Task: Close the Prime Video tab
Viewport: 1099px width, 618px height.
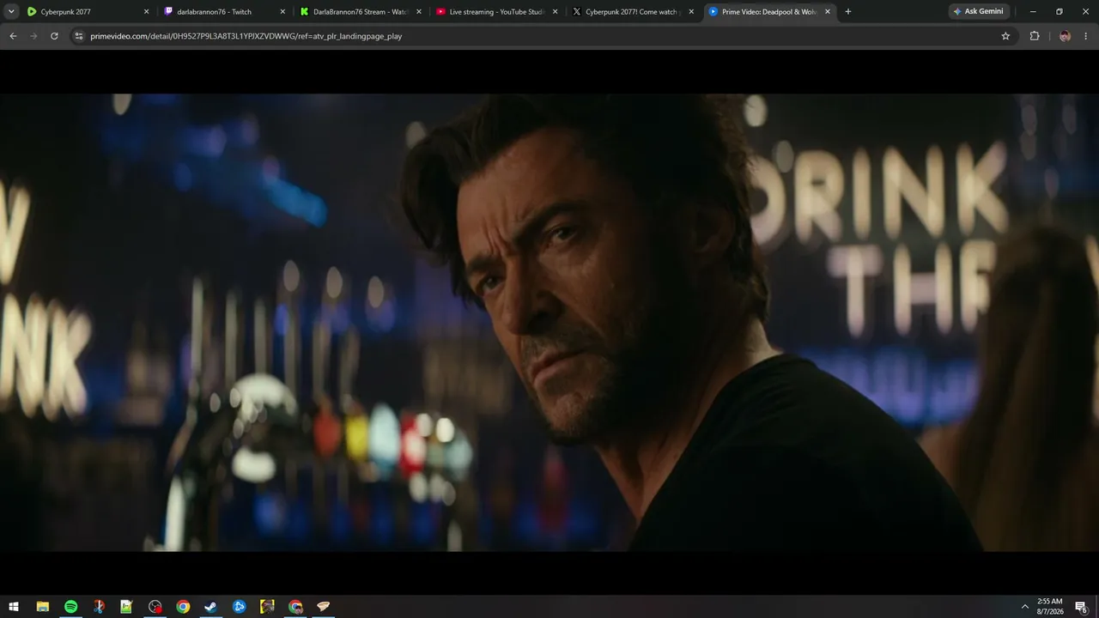Action: click(828, 12)
